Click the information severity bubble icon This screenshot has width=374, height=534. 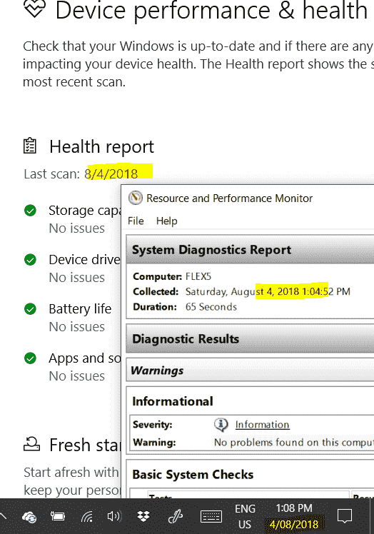[221, 425]
